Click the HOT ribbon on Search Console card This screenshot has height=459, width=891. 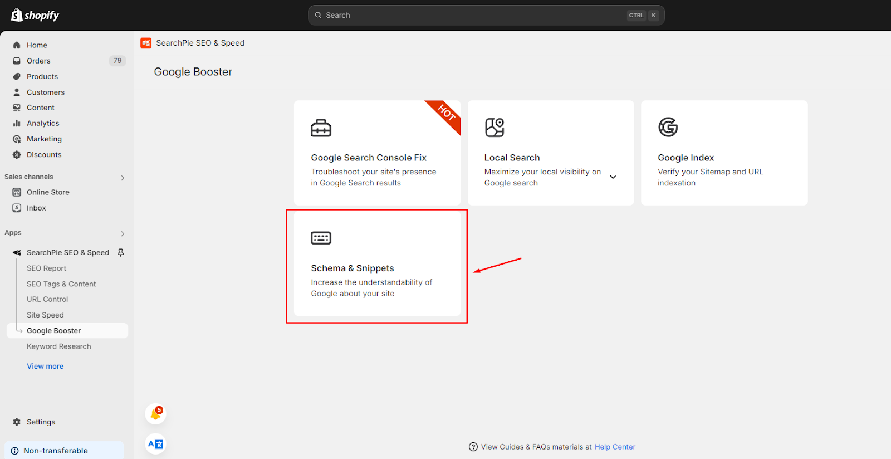[445, 114]
